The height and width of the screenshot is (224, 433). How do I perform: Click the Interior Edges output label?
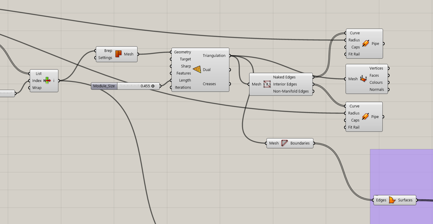click(x=285, y=84)
